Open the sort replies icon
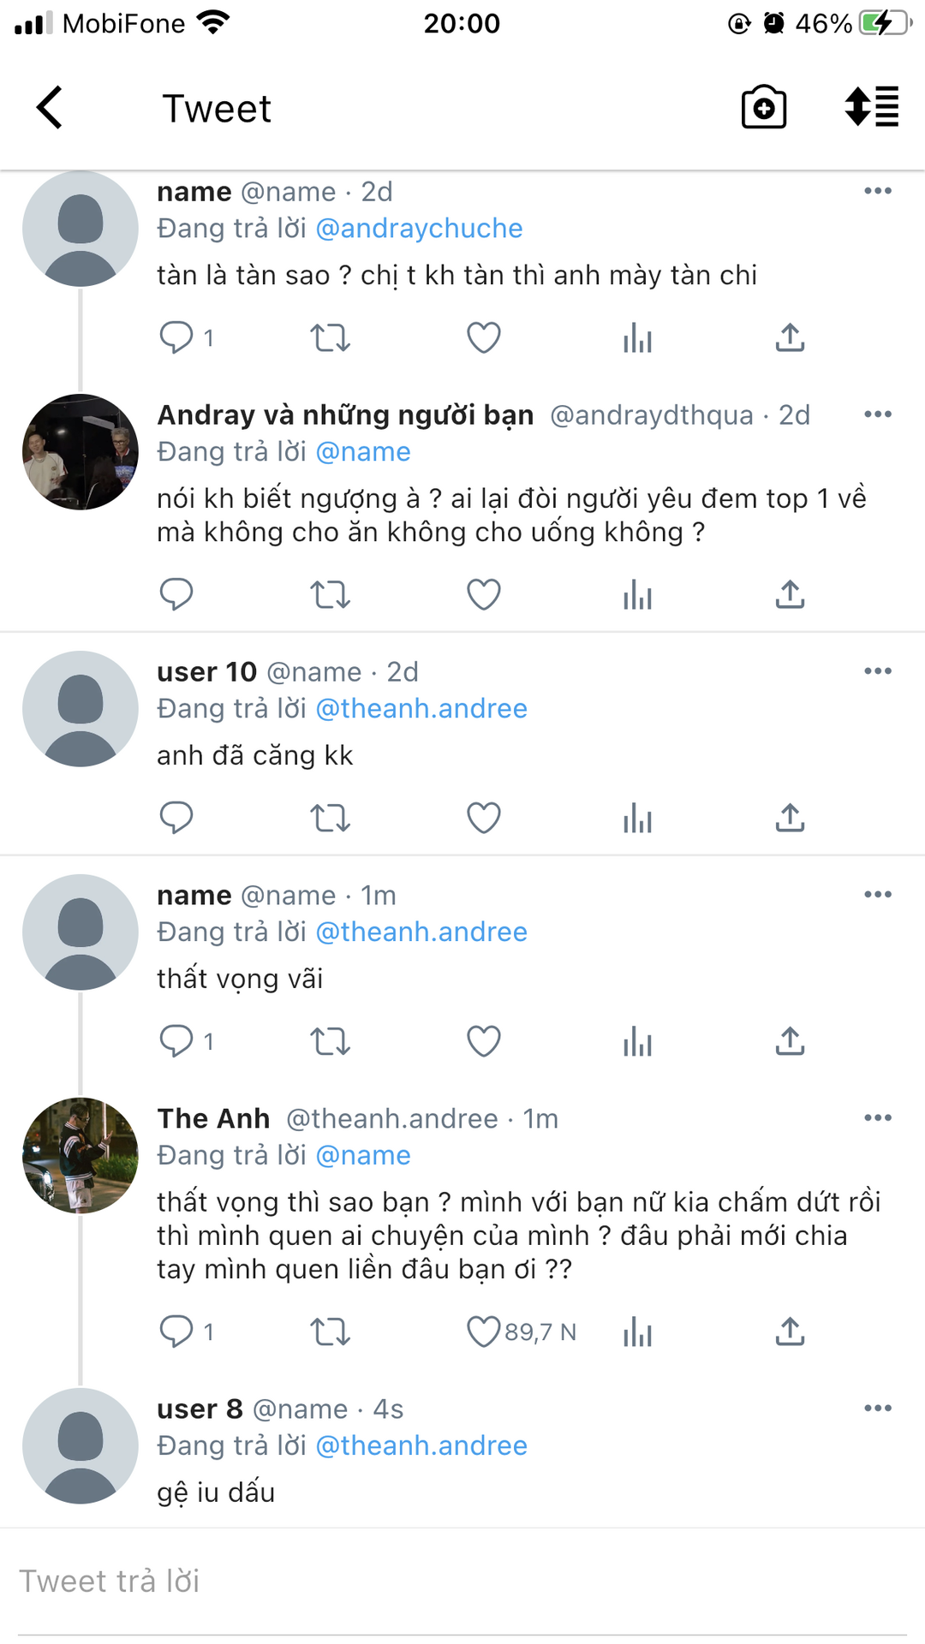 click(871, 108)
